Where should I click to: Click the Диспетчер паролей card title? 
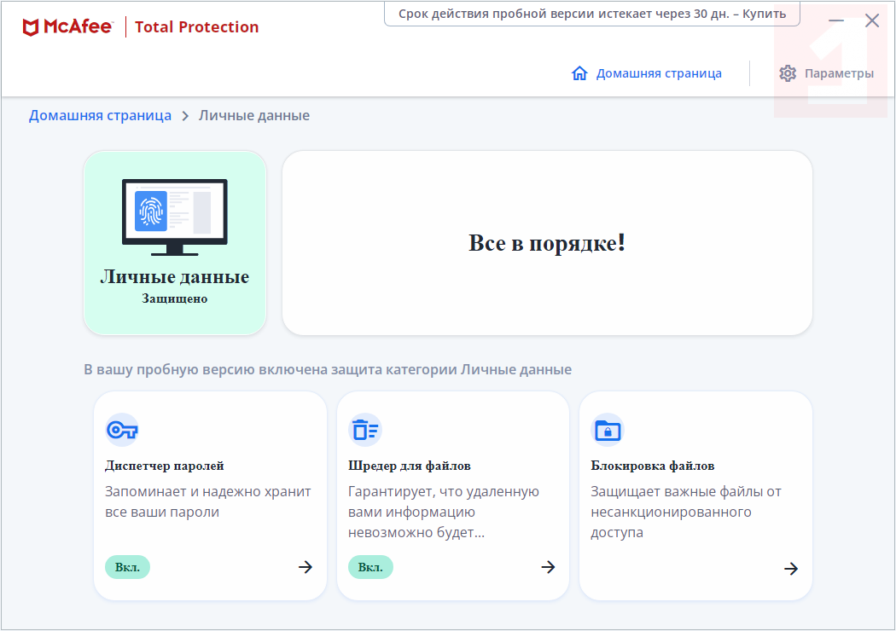pos(165,466)
